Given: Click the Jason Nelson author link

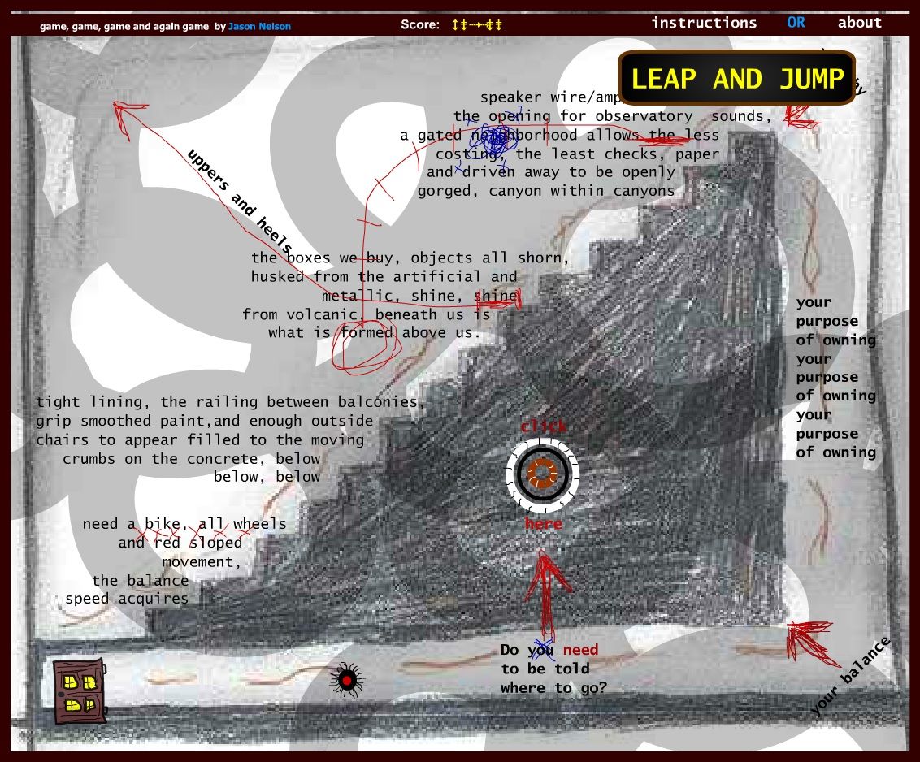Looking at the screenshot, I should [258, 25].
